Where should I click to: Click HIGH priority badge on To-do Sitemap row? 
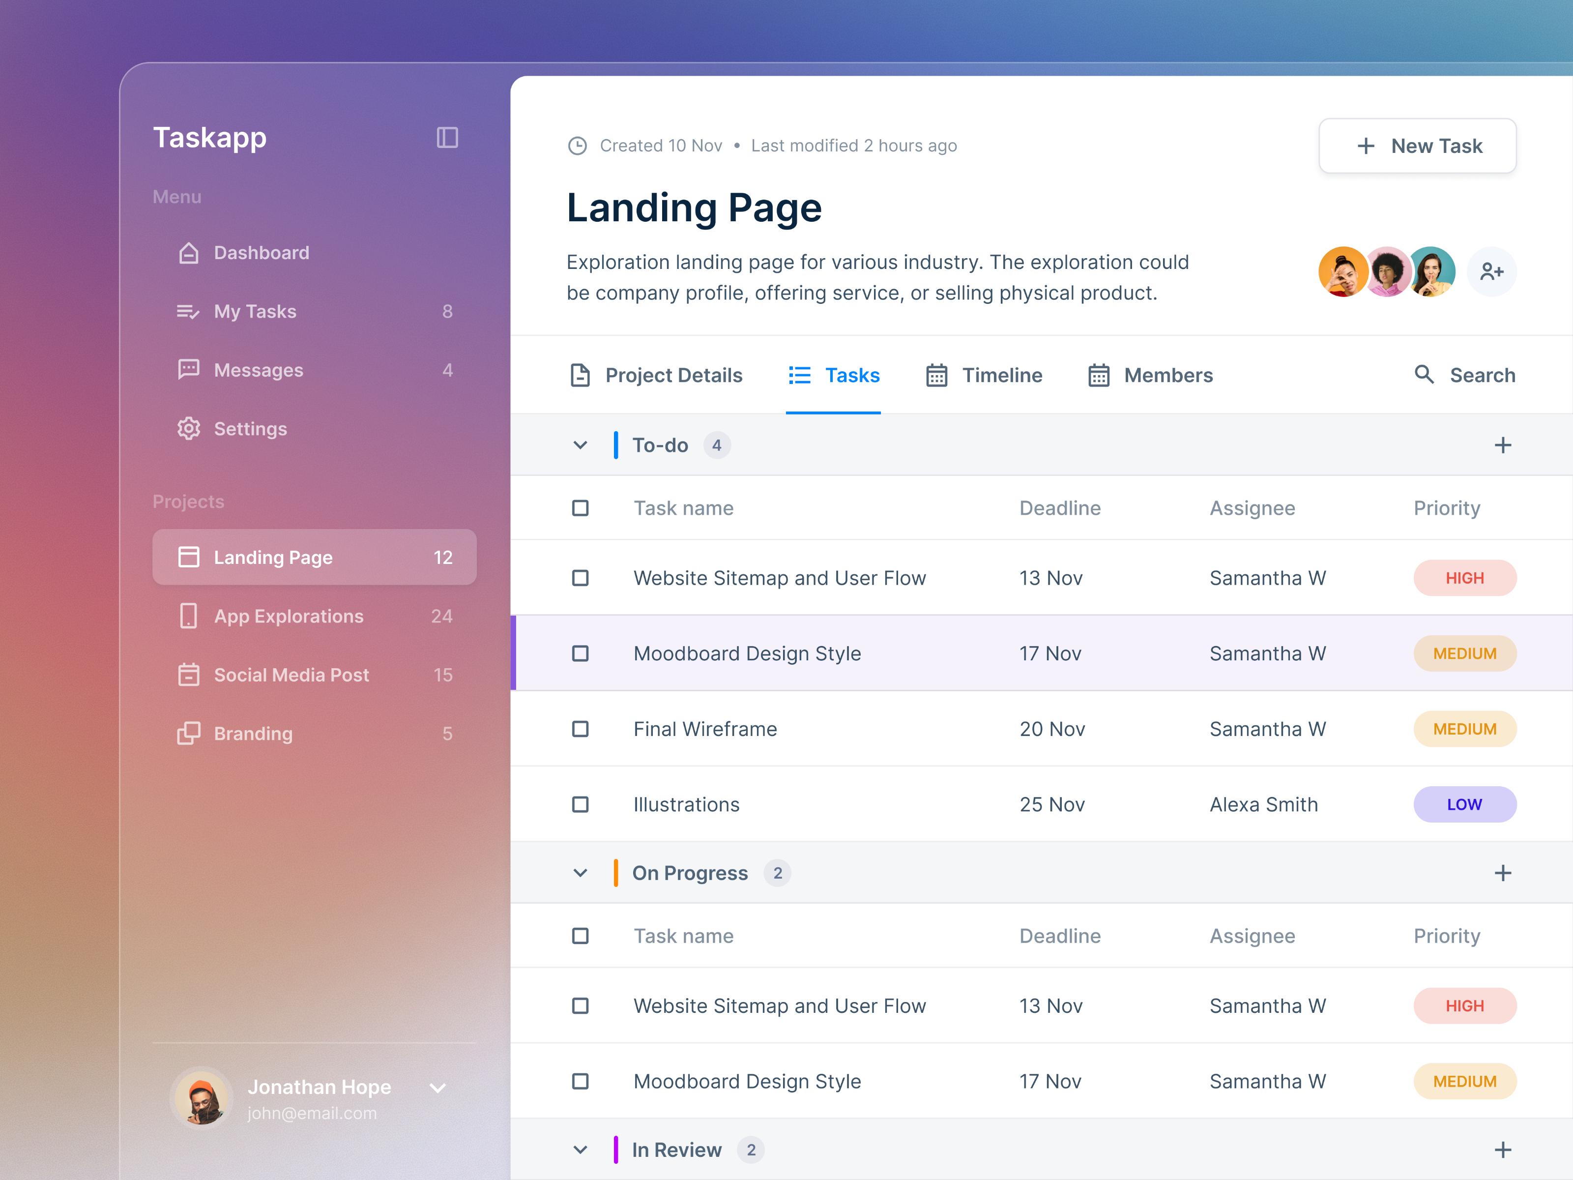1464,578
